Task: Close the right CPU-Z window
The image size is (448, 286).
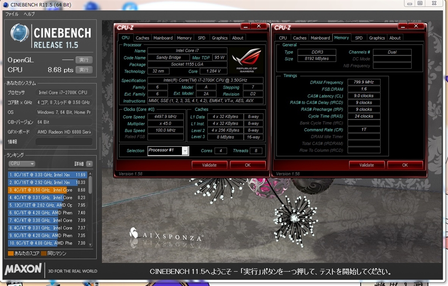Action: (416, 26)
